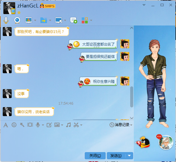176x162 pixels.
Task: Send a file with folder arrow icon
Action: 44,20
